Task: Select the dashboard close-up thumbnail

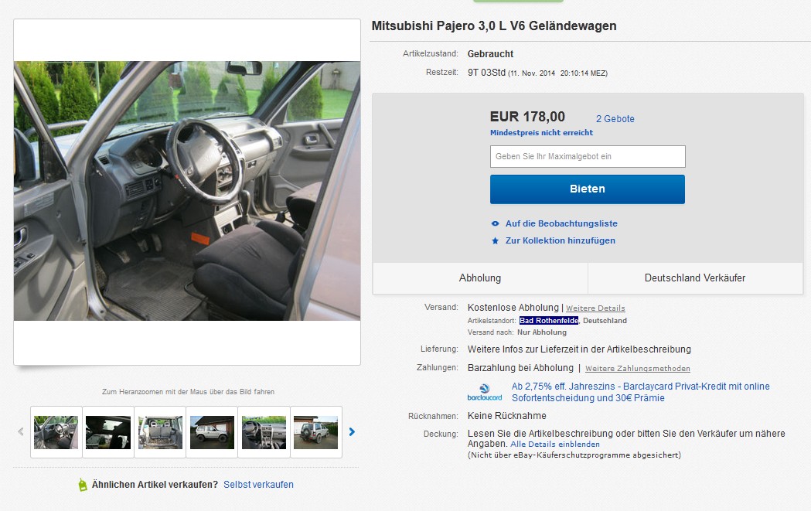Action: (x=264, y=432)
